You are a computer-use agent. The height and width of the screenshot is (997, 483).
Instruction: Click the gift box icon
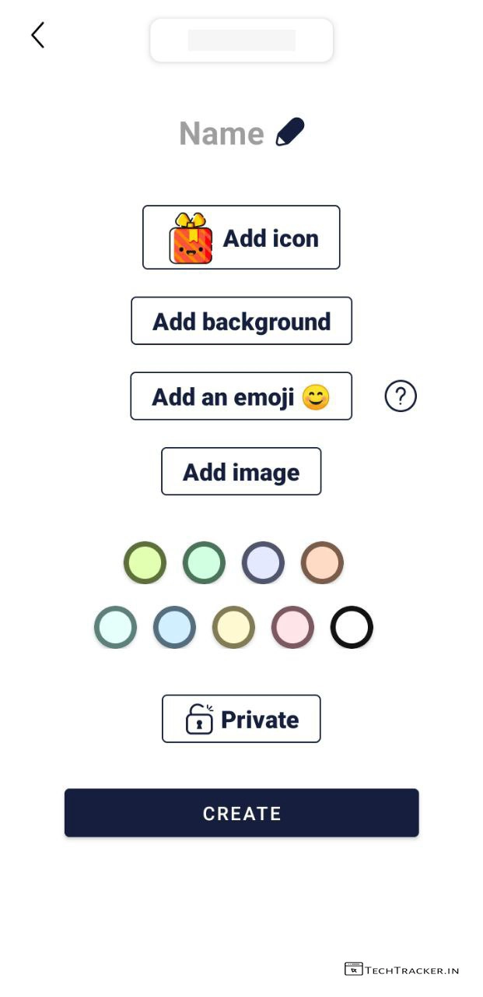pos(191,238)
